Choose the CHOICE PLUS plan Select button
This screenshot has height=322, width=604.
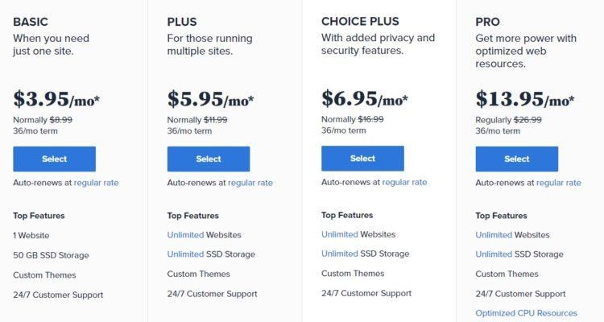[362, 159]
